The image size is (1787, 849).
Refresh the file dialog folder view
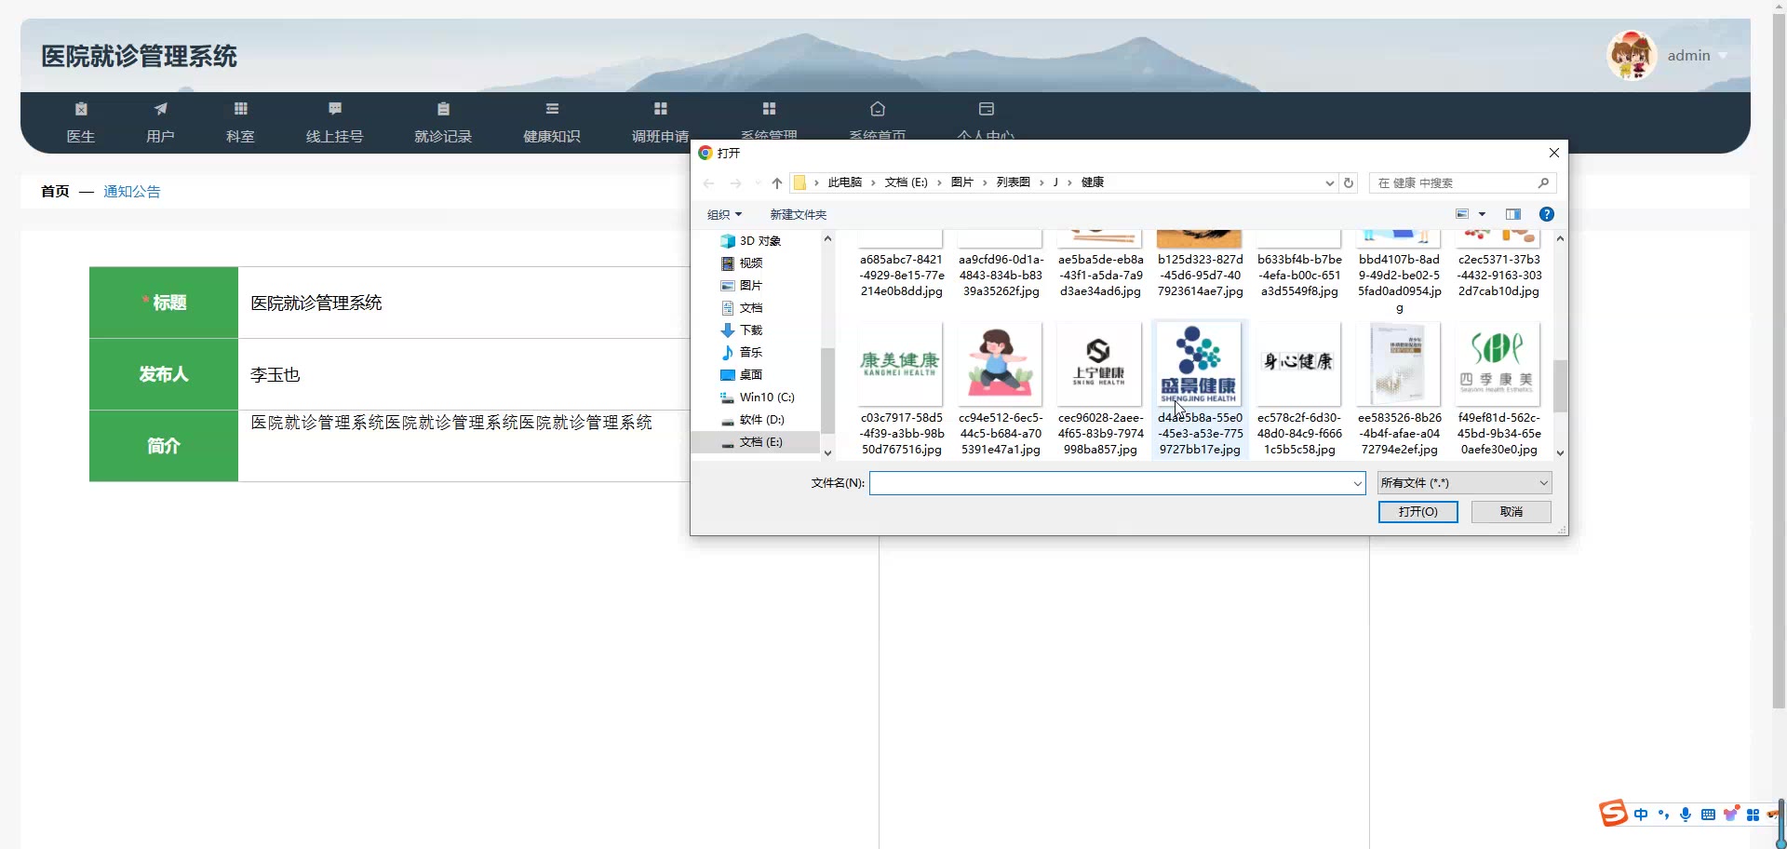(x=1349, y=182)
